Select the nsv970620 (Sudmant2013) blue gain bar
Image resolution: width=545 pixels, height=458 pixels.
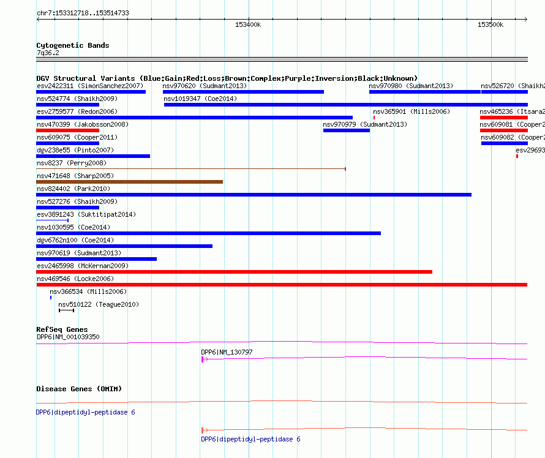[243, 92]
